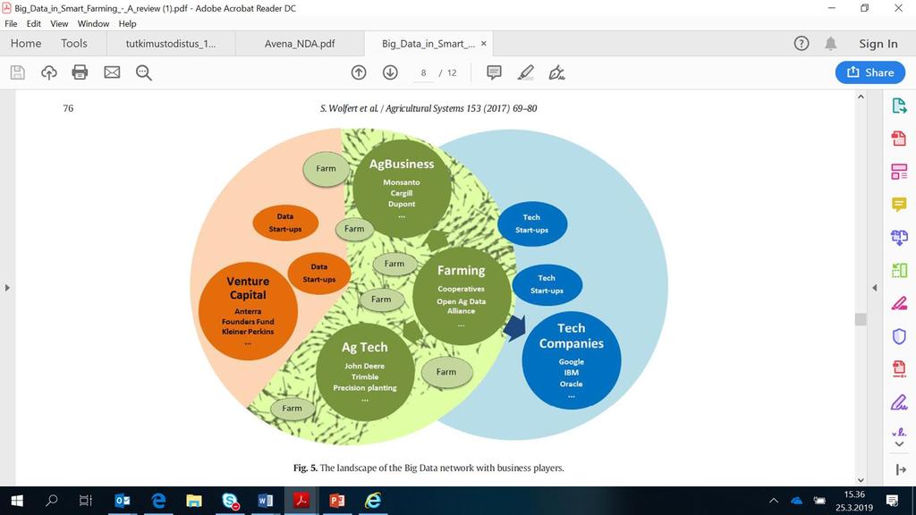Send file by email icon

click(112, 72)
